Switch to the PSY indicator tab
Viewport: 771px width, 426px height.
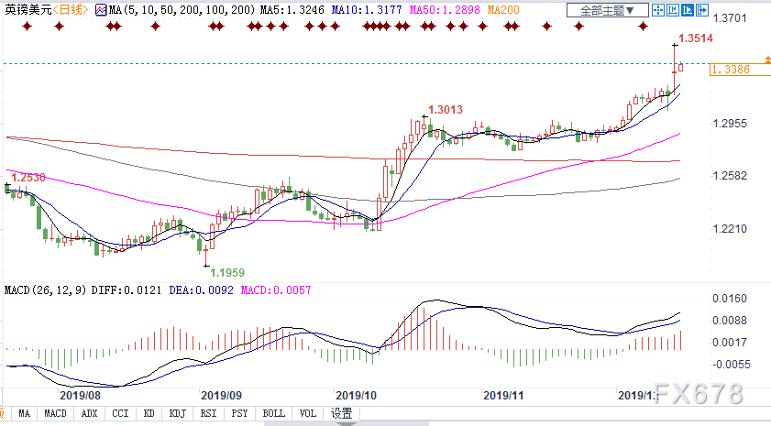239,413
